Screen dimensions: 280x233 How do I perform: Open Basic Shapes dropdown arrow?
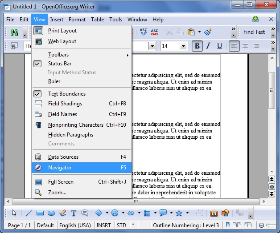(x=107, y=213)
